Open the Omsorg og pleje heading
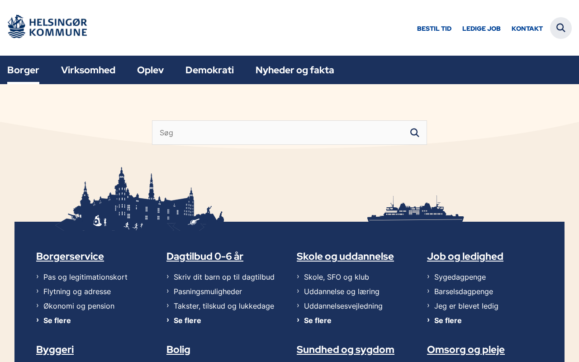 [x=466, y=349]
